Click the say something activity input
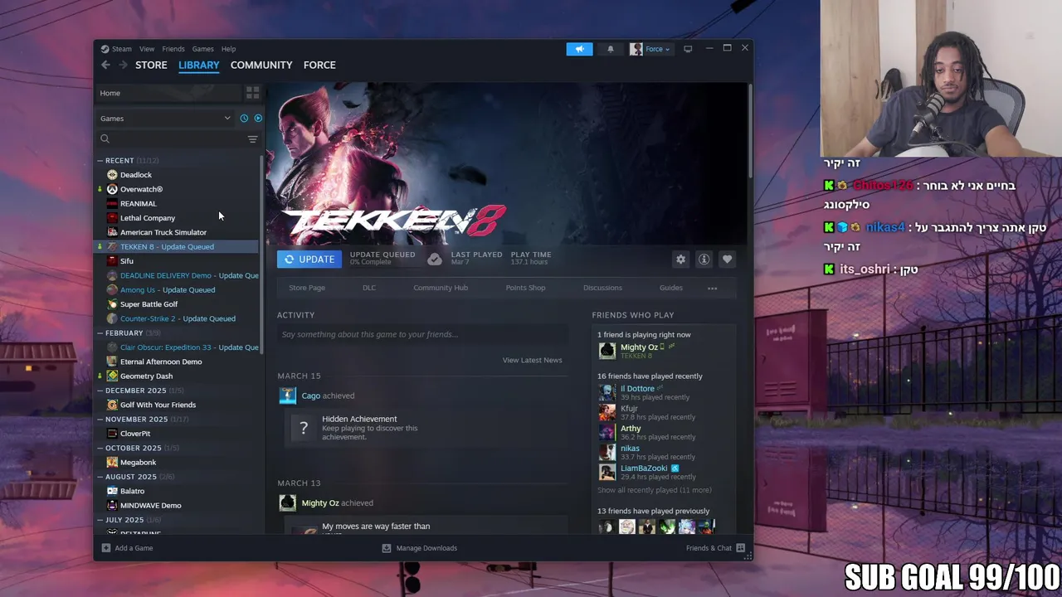1062x597 pixels. coord(423,334)
